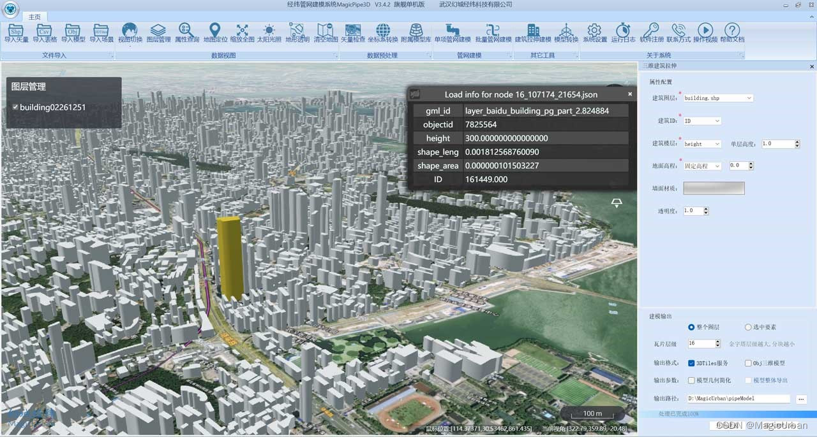Expand 管网建模 group launcher arrow
This screenshot has width=817, height=437.
click(509, 56)
